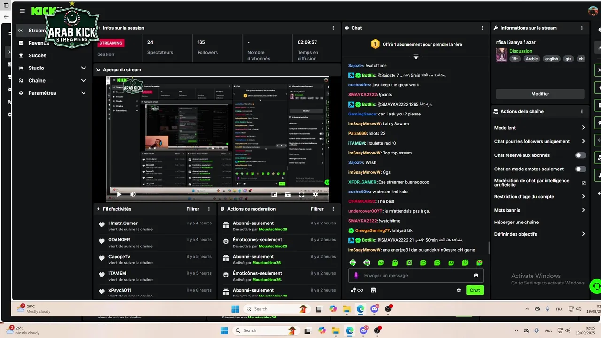Open three-dot menu of Informations sur le stream
Screen dimensions: 601x338
[582, 28]
